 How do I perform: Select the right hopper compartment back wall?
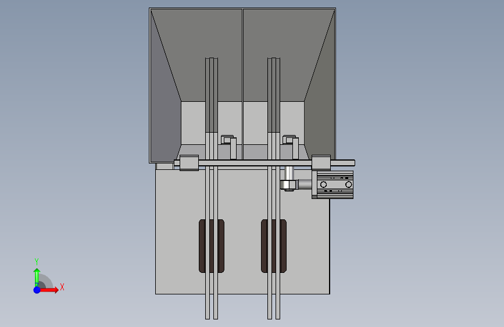click(x=289, y=55)
